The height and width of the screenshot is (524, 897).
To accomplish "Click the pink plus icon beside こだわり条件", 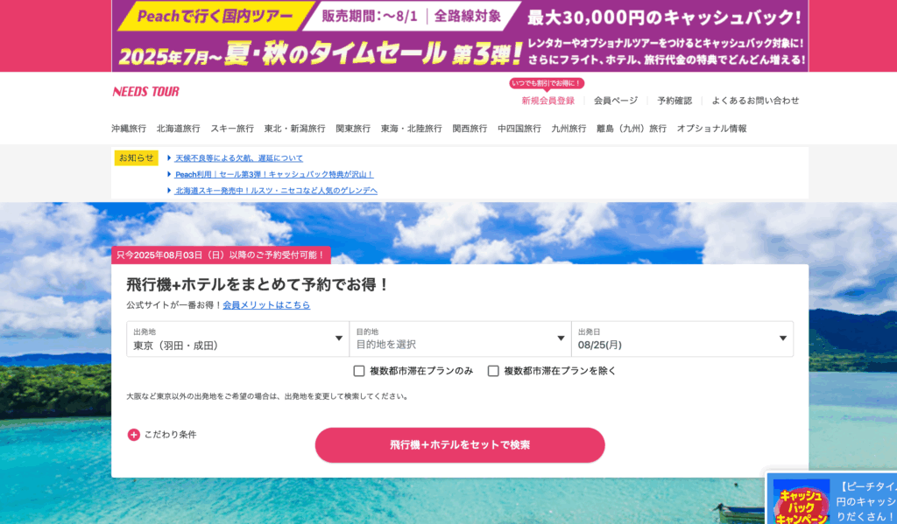I will [x=133, y=435].
